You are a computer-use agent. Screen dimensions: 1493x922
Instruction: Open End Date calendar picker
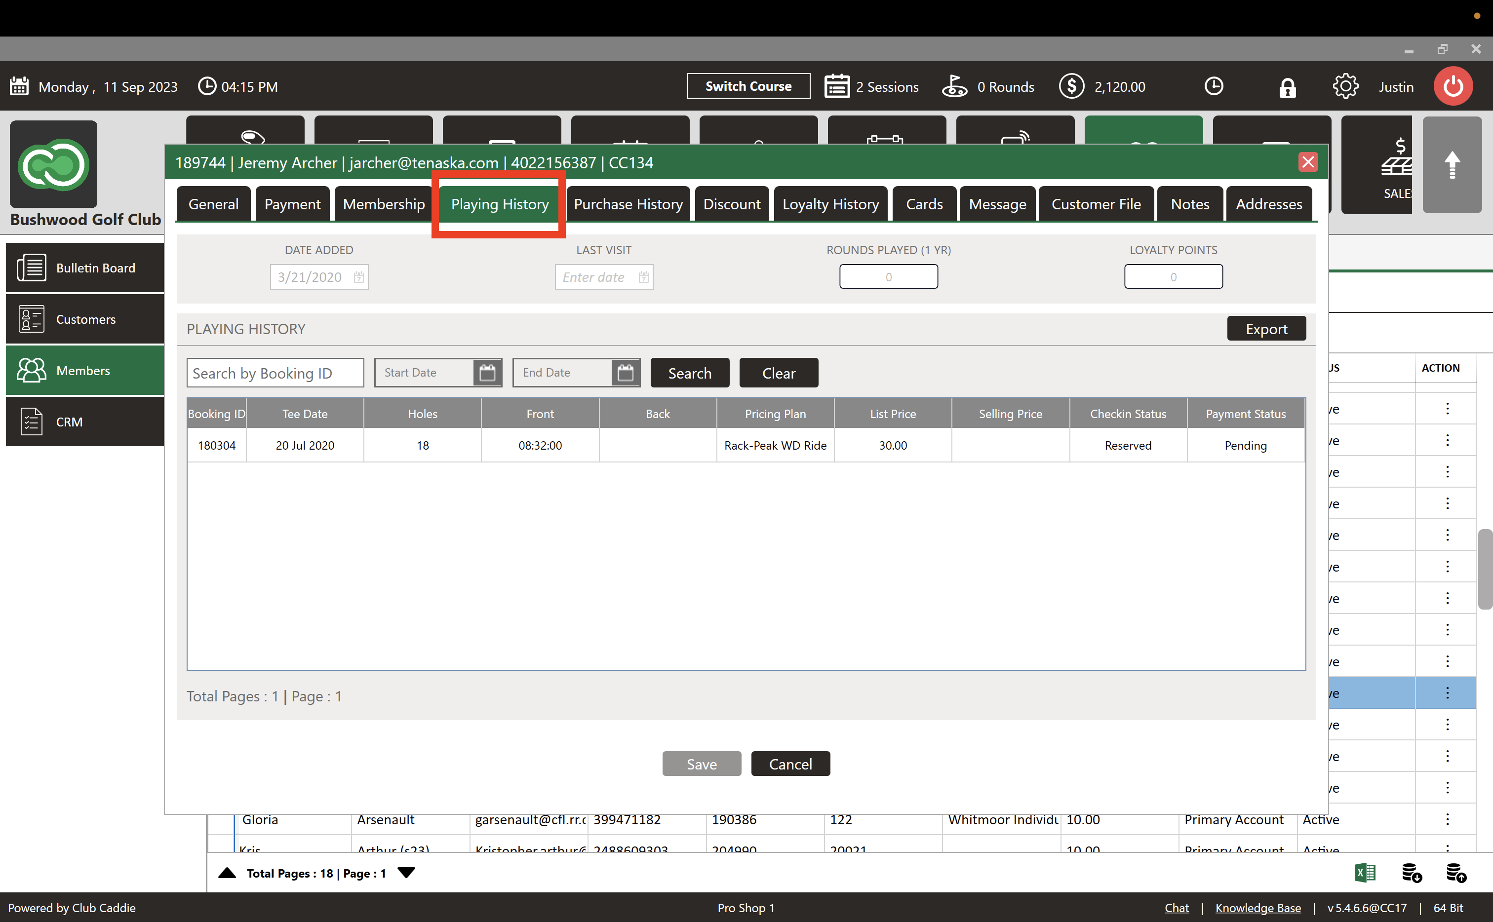(x=625, y=373)
